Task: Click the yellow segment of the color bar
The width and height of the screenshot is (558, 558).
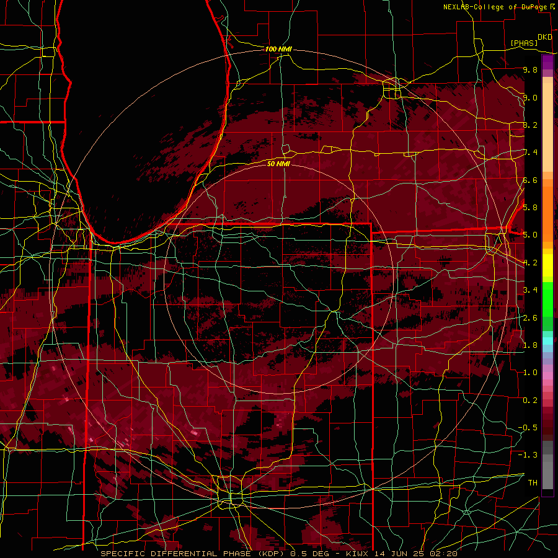Action: coord(547,265)
